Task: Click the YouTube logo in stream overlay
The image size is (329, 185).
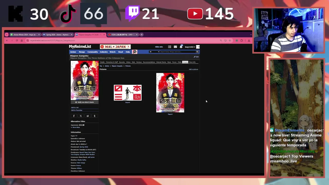Action: click(195, 14)
